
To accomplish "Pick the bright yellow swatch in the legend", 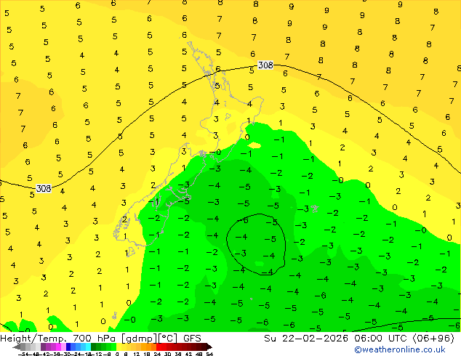I will [119, 347].
